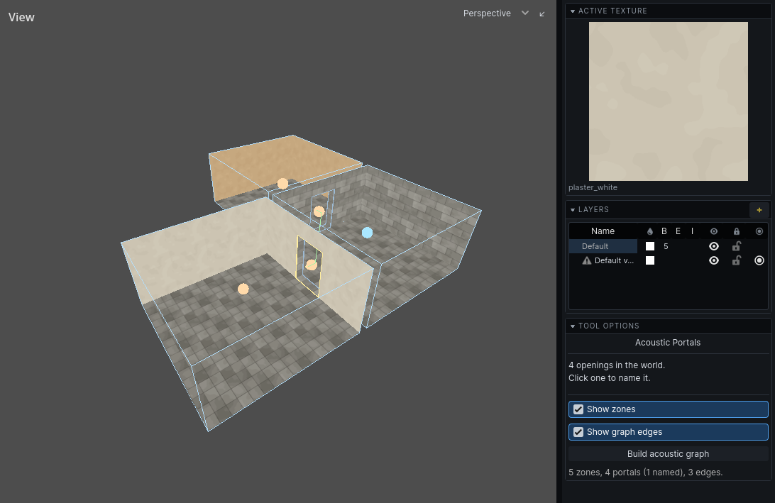The image size is (775, 503).
Task: Click the plaster_white texture name
Action: [x=593, y=187]
